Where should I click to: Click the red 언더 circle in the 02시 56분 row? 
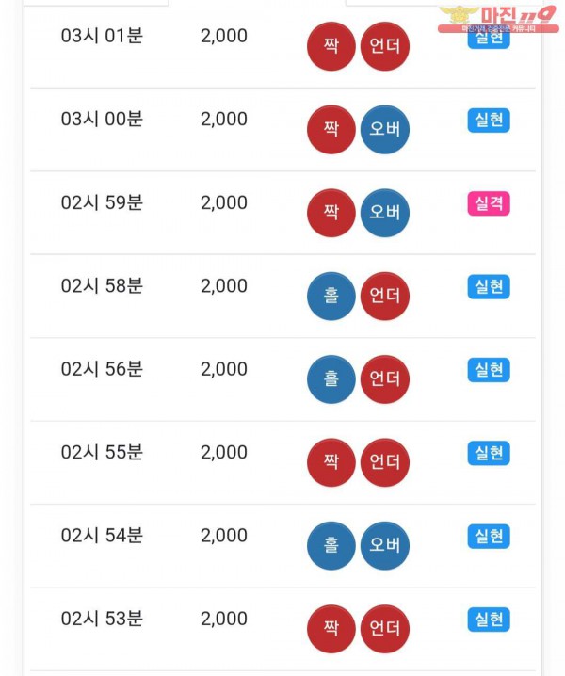point(385,379)
